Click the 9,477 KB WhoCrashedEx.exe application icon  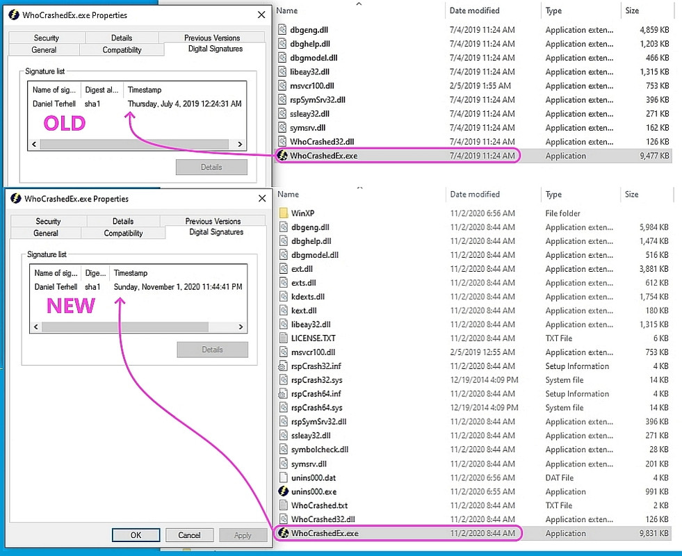(282, 155)
